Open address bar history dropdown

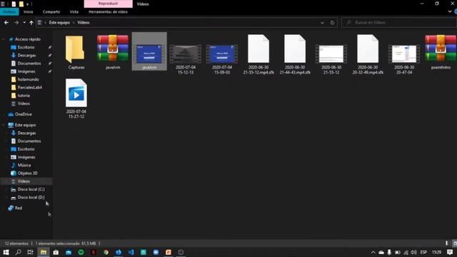click(x=322, y=22)
